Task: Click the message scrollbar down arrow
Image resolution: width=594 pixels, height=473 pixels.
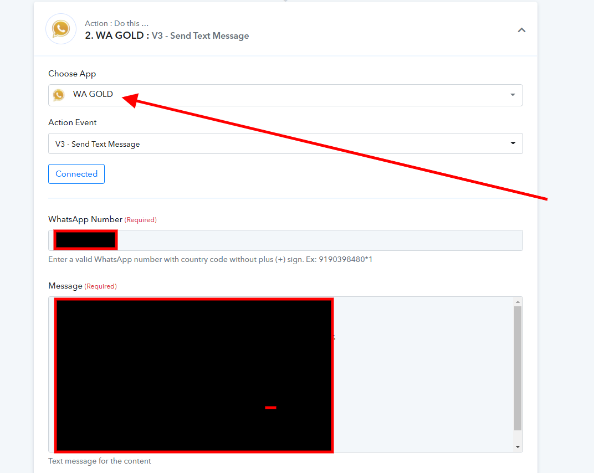Action: tap(518, 448)
